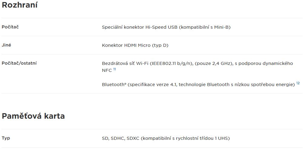Select the Počítač/ostatní row label

point(19,63)
